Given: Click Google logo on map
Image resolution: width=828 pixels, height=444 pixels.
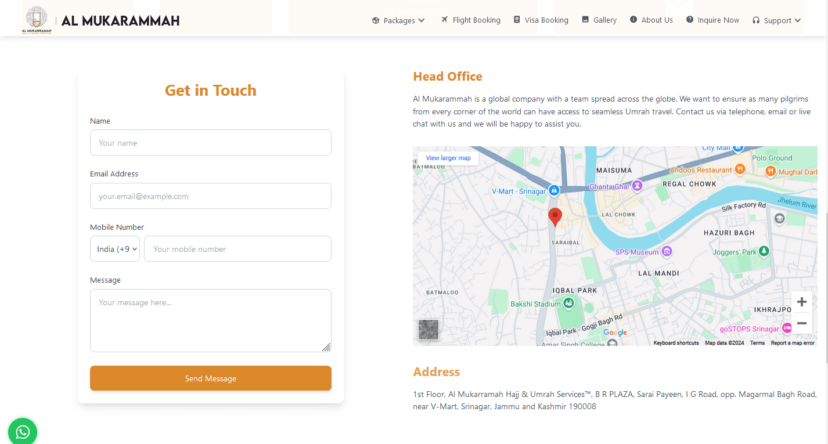Looking at the screenshot, I should 615,333.
